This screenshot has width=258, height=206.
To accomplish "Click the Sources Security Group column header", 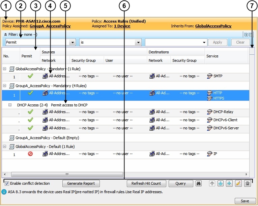I will [87, 60].
